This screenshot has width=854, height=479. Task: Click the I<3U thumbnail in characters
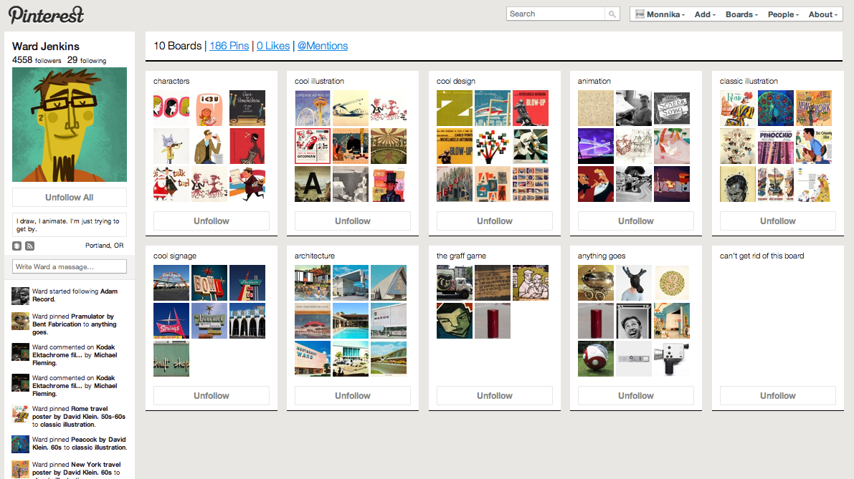(209, 108)
